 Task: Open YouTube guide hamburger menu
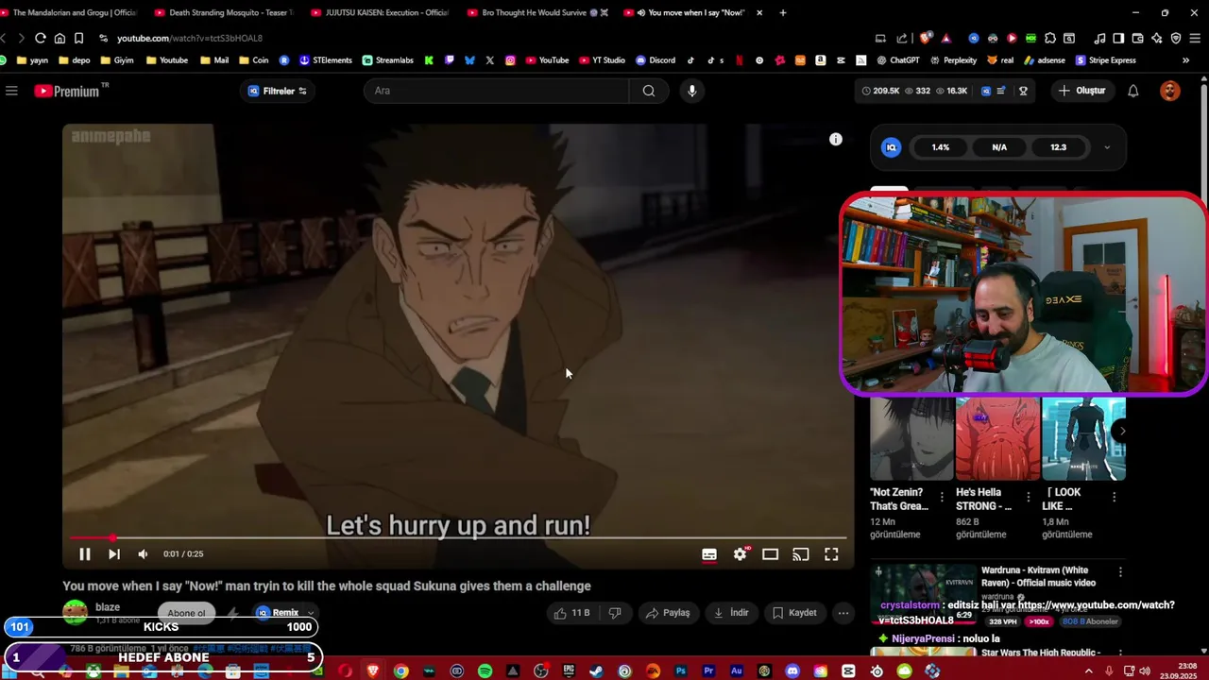pyautogui.click(x=11, y=91)
